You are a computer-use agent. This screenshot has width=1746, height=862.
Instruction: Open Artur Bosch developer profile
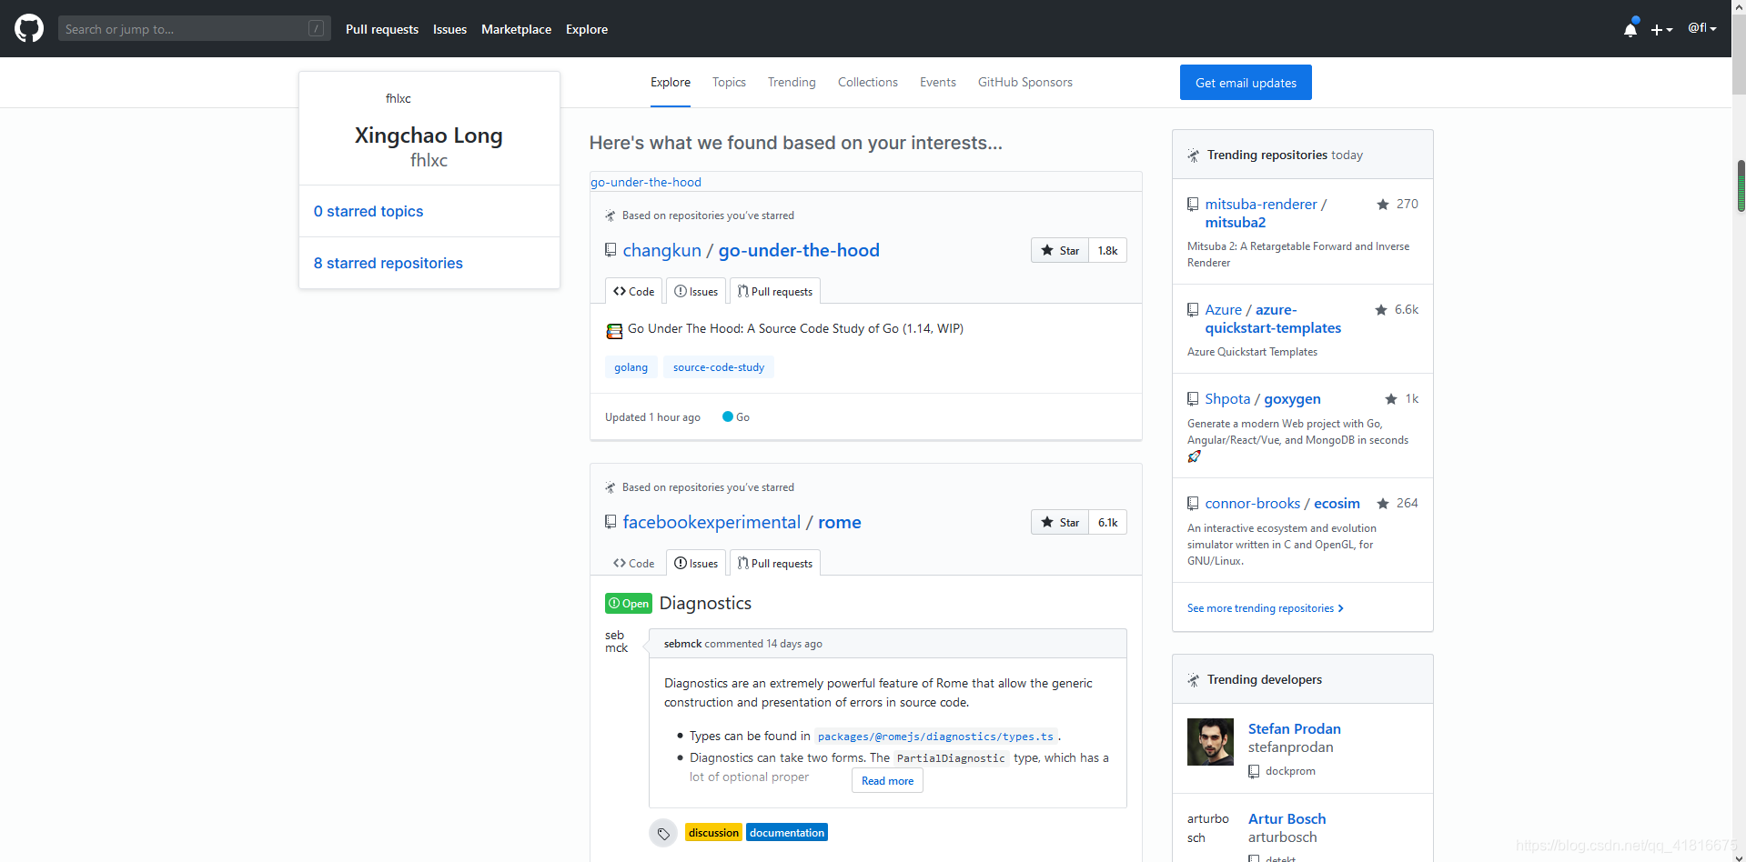(1287, 818)
